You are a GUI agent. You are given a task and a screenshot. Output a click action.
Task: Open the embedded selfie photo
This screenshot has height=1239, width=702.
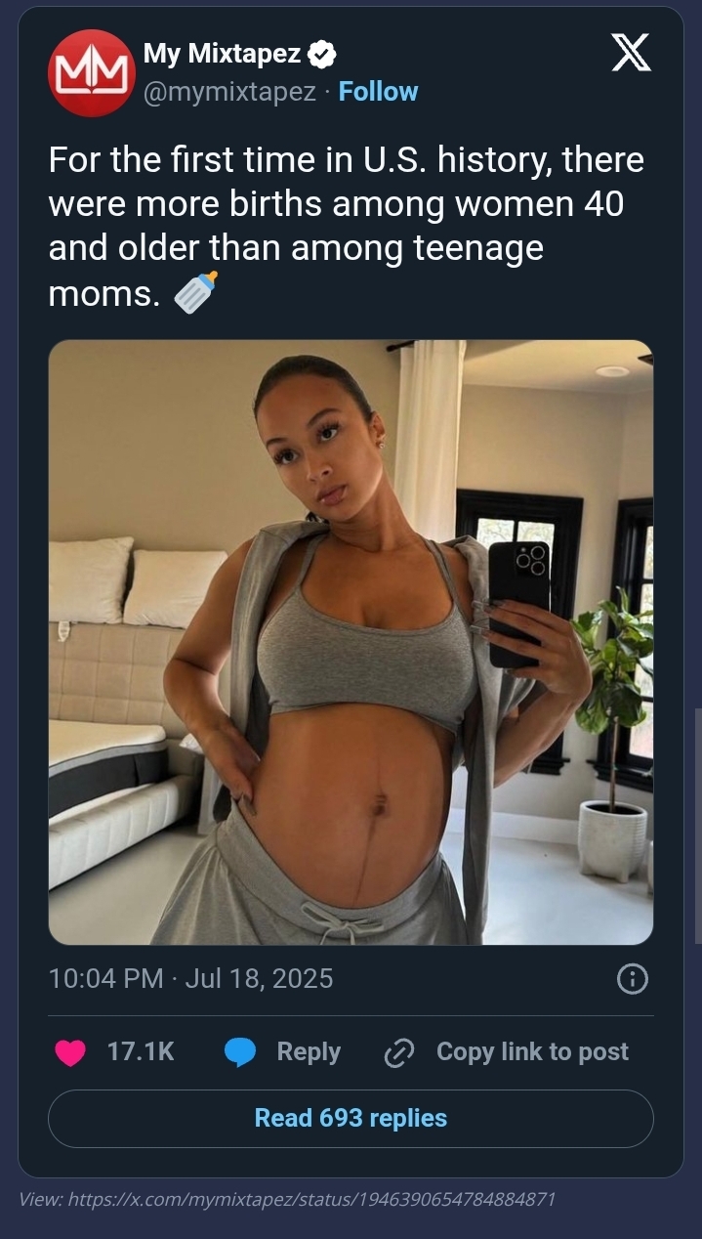[351, 642]
